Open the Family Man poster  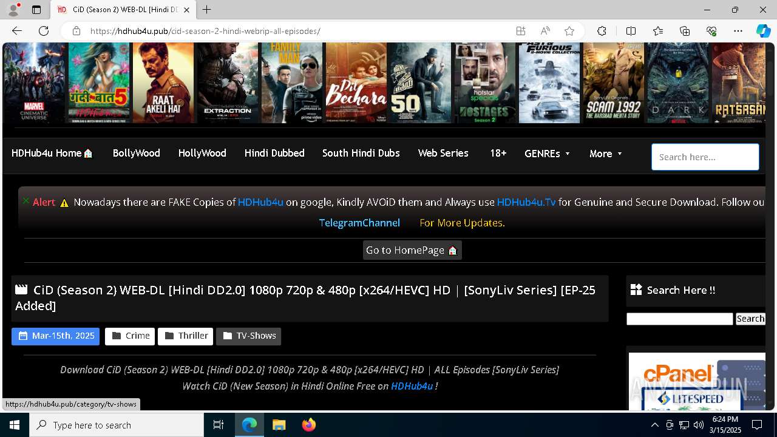(292, 83)
